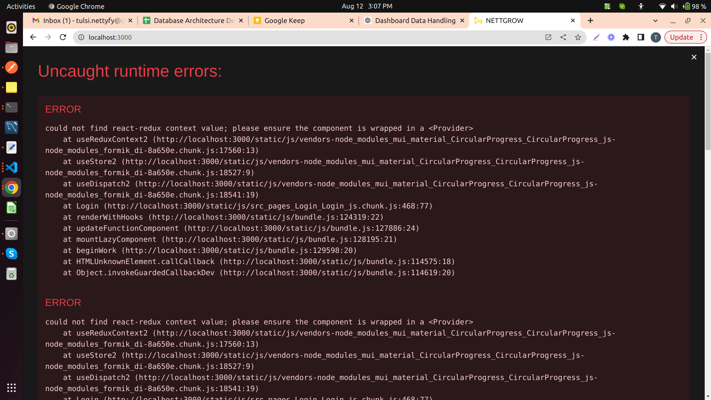Open a new browser tab
The height and width of the screenshot is (400, 711).
(x=590, y=21)
